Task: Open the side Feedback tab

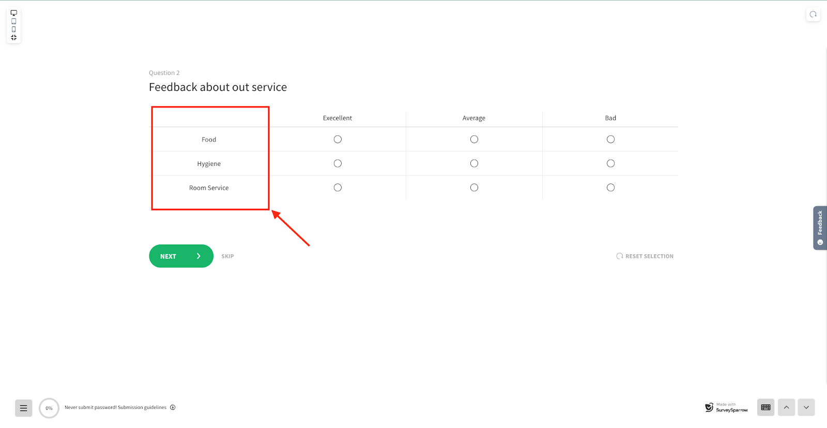Action: [x=820, y=228]
